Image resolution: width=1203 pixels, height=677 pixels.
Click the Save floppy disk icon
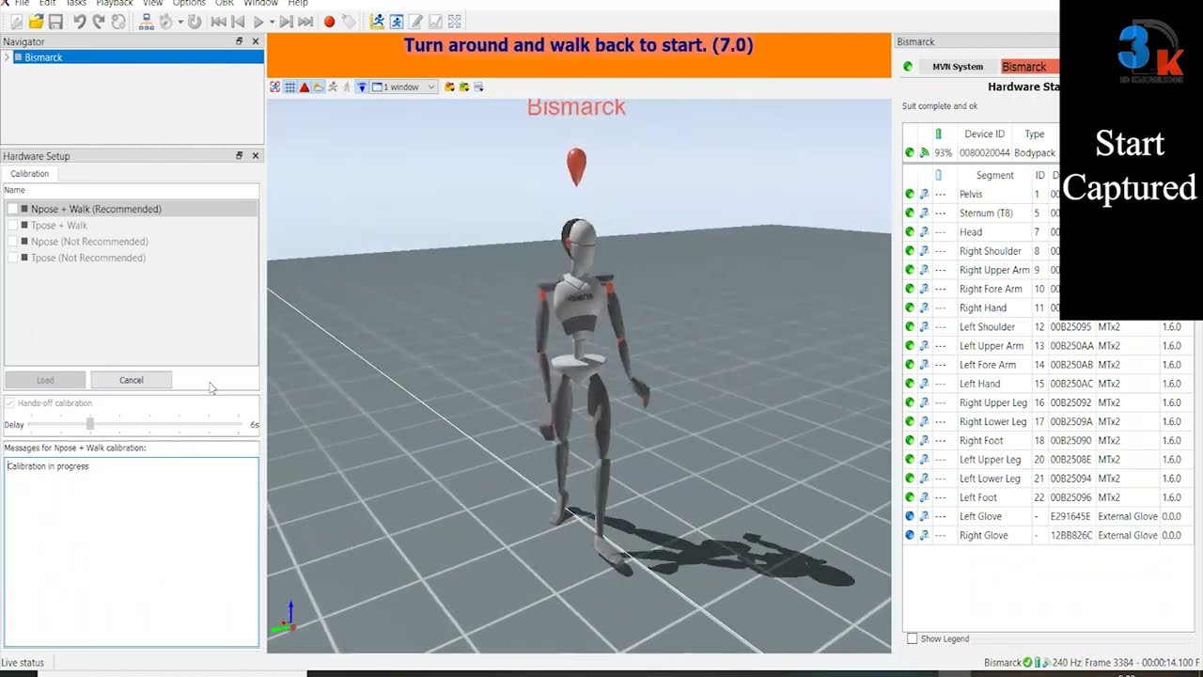(55, 22)
